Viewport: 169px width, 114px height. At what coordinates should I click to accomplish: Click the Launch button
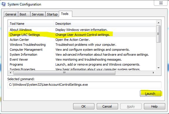coord(150,93)
